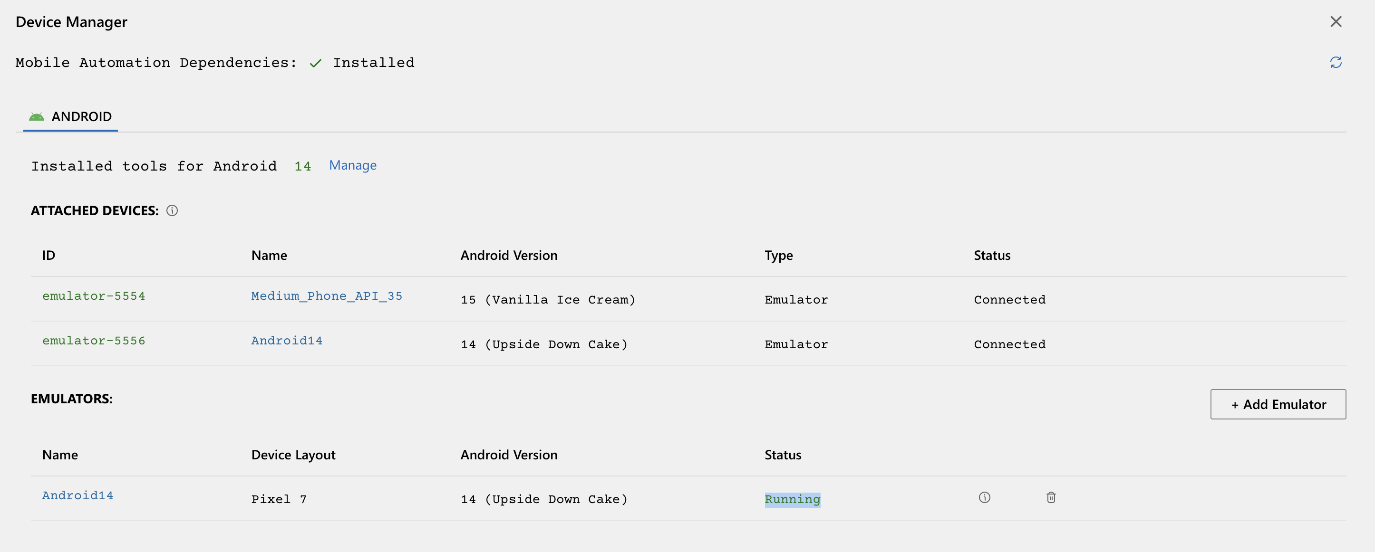Click the info icon for the Android14 emulator
This screenshot has height=552, width=1375.
985,497
